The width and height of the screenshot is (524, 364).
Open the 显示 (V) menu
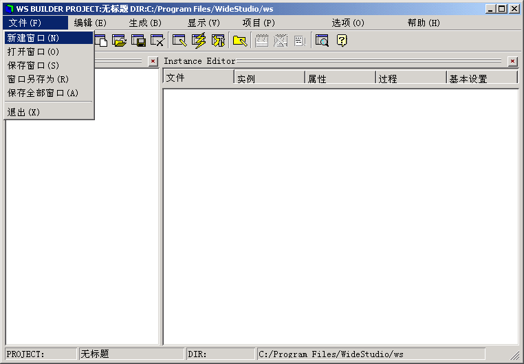pyautogui.click(x=204, y=23)
